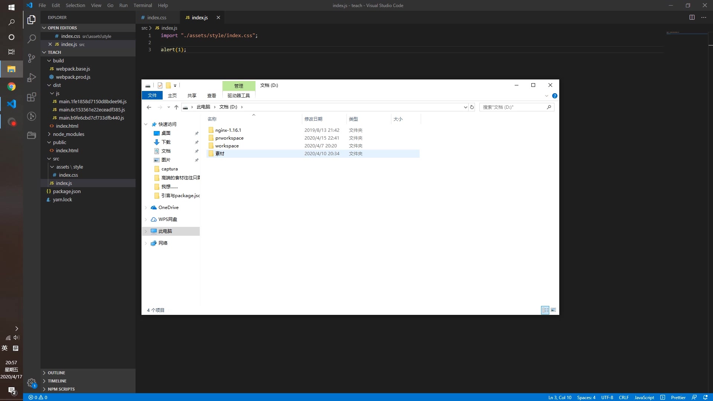Image resolution: width=713 pixels, height=401 pixels.
Task: Open the Explorer view in activity bar
Action: point(32,19)
